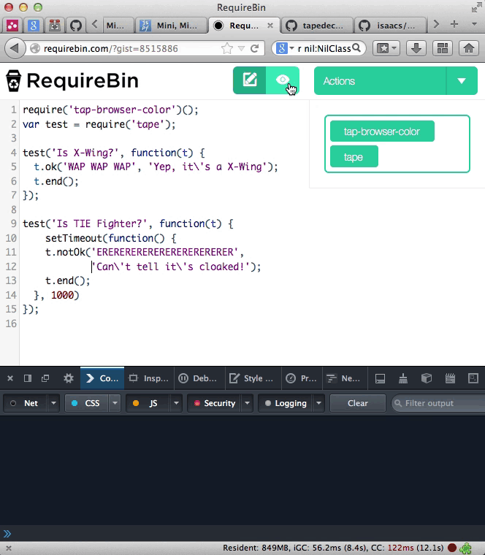Open the pinned Google tab
The height and width of the screenshot is (555, 485).
tap(34, 26)
